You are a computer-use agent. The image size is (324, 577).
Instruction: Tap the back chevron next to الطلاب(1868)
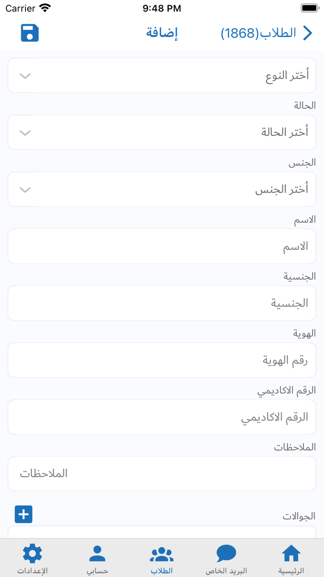coord(308,32)
